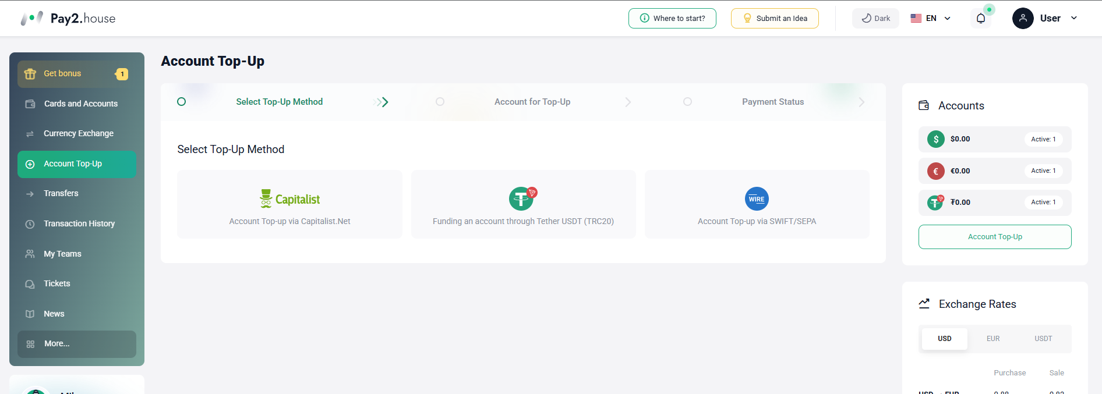This screenshot has width=1102, height=394.
Task: Click the double chevron after Select Top-Up Method
Action: pyautogui.click(x=381, y=102)
